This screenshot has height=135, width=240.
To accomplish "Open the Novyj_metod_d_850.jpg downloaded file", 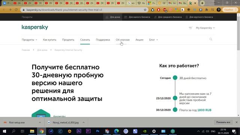I will click(66, 123).
